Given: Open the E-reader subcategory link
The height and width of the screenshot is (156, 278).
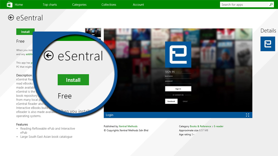Looking at the screenshot, I should tap(219, 126).
